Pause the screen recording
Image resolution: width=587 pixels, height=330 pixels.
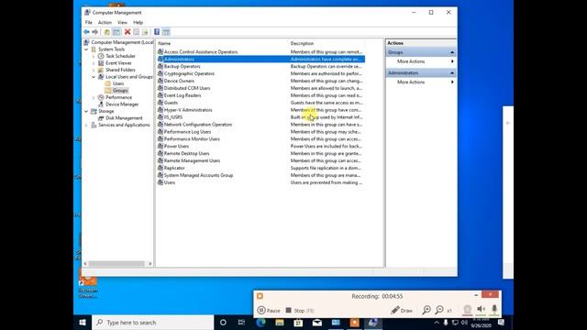pos(269,310)
